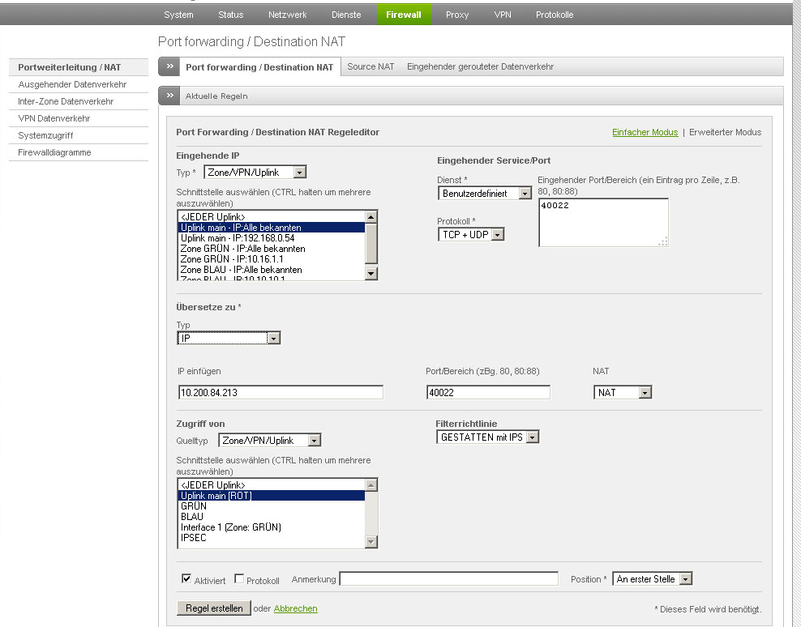Click the IP einfügen input field
This screenshot has width=801, height=627.
(281, 393)
